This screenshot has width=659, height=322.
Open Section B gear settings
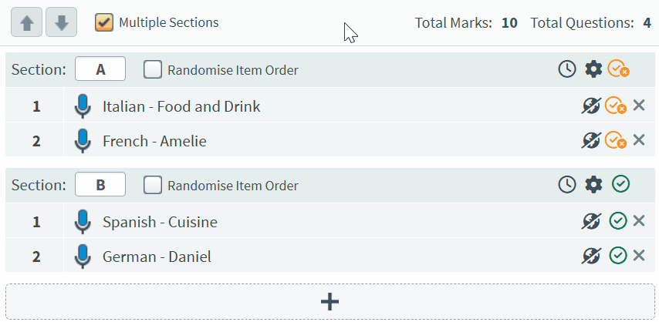[x=593, y=184]
